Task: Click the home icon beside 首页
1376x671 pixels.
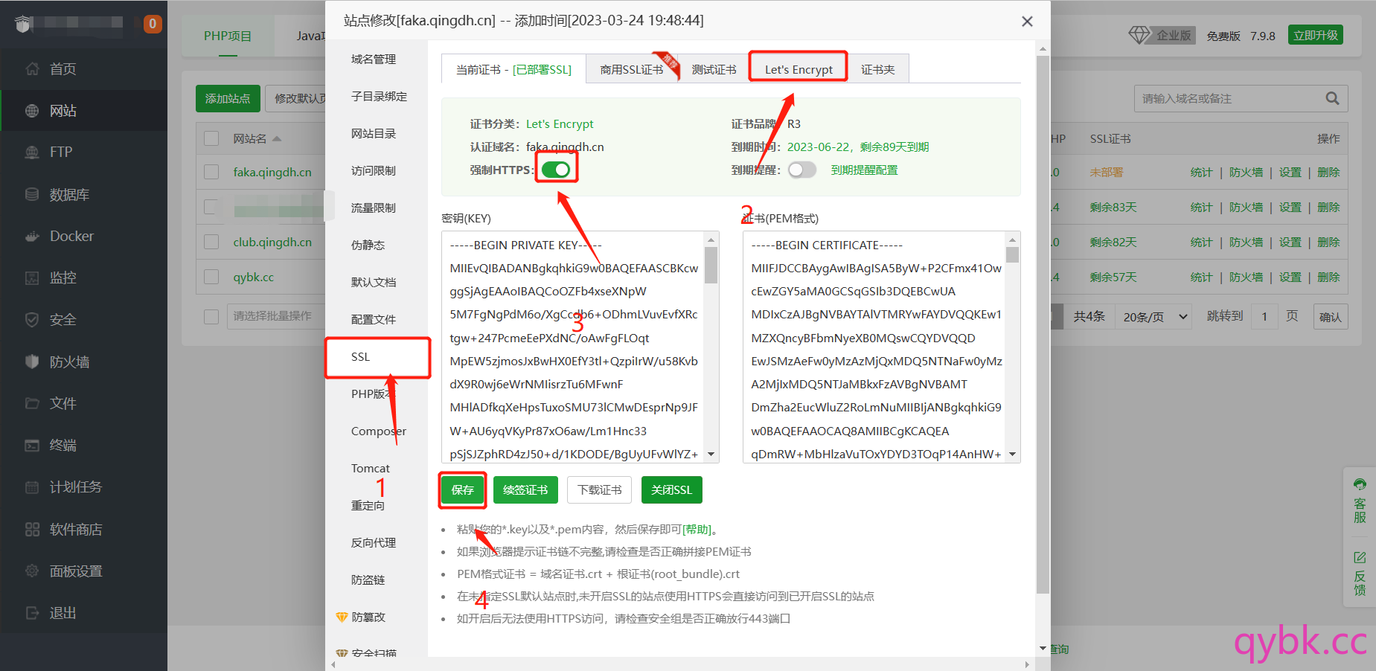Action: click(32, 69)
